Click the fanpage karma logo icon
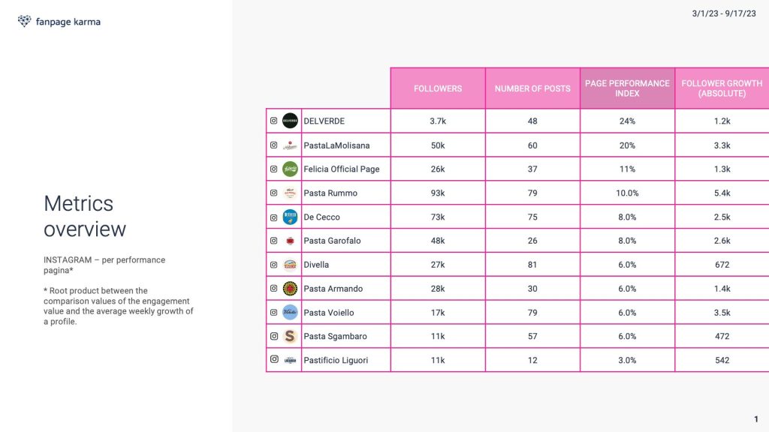The image size is (769, 432). coord(24,21)
